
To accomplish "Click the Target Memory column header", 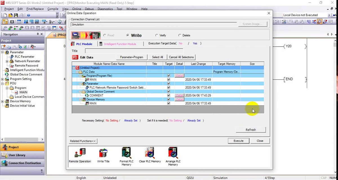I will click(226, 64).
